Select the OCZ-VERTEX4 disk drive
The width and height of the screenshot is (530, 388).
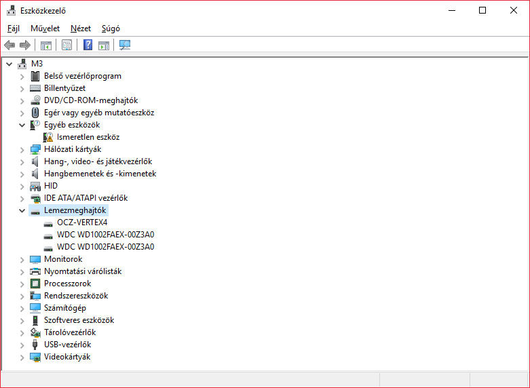(x=82, y=222)
